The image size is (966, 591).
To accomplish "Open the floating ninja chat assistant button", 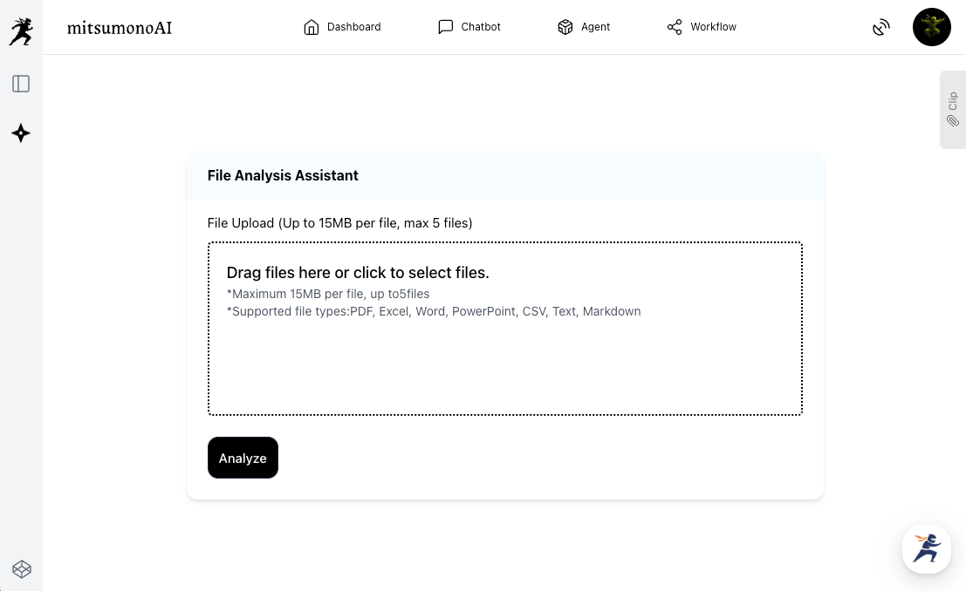I will 926,548.
